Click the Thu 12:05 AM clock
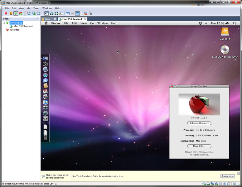The image size is (242, 187). 220,23
